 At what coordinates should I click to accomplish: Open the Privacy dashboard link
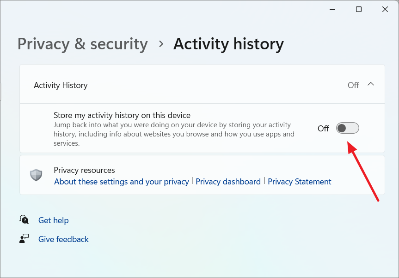(x=228, y=182)
